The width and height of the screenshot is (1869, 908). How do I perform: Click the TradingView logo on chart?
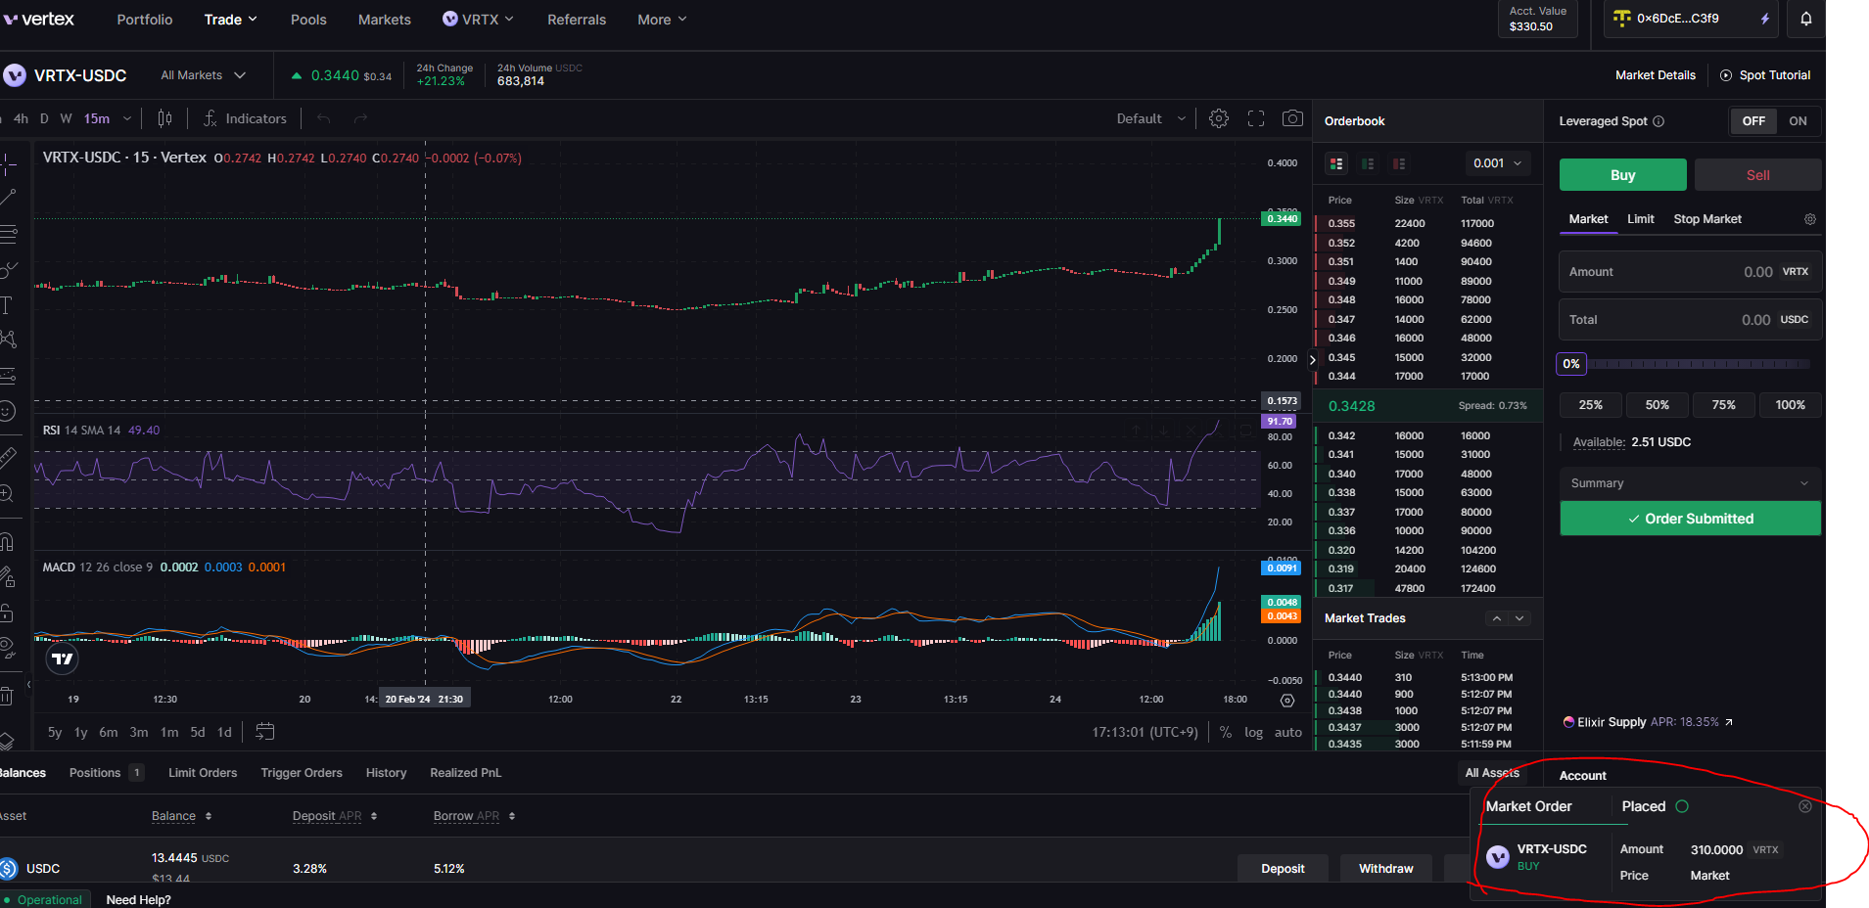pos(63,658)
